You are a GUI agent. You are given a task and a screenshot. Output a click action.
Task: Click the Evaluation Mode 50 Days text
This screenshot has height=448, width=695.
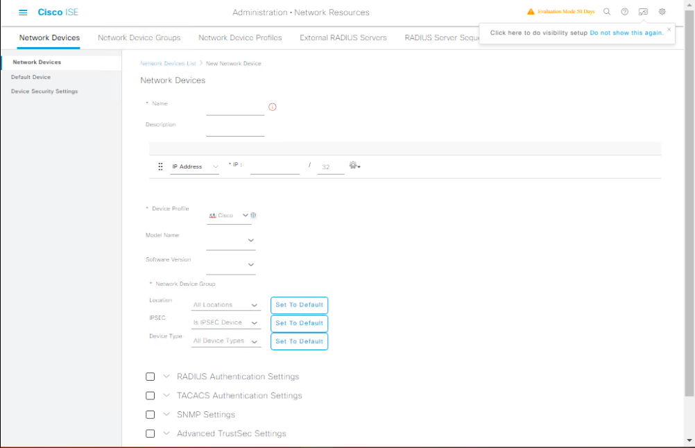566,12
